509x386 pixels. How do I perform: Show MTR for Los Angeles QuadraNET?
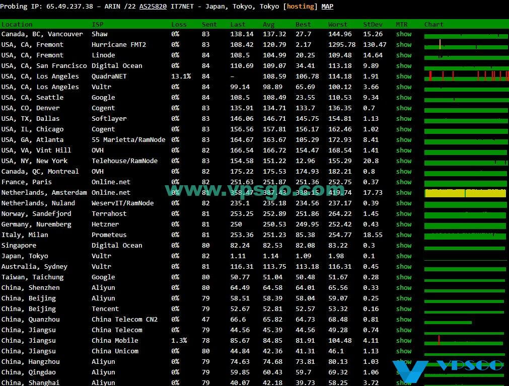pyautogui.click(x=404, y=76)
